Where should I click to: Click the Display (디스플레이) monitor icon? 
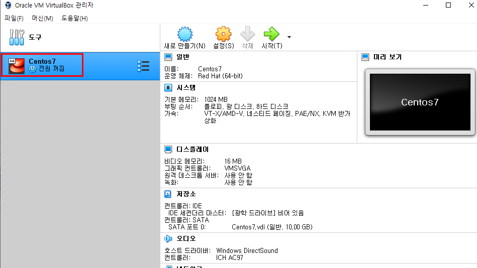click(168, 150)
